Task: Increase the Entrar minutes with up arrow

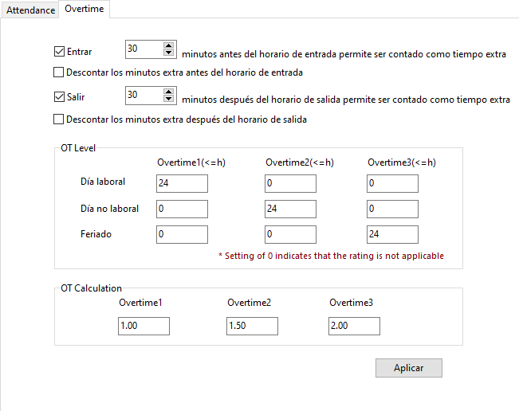Action: click(x=168, y=45)
